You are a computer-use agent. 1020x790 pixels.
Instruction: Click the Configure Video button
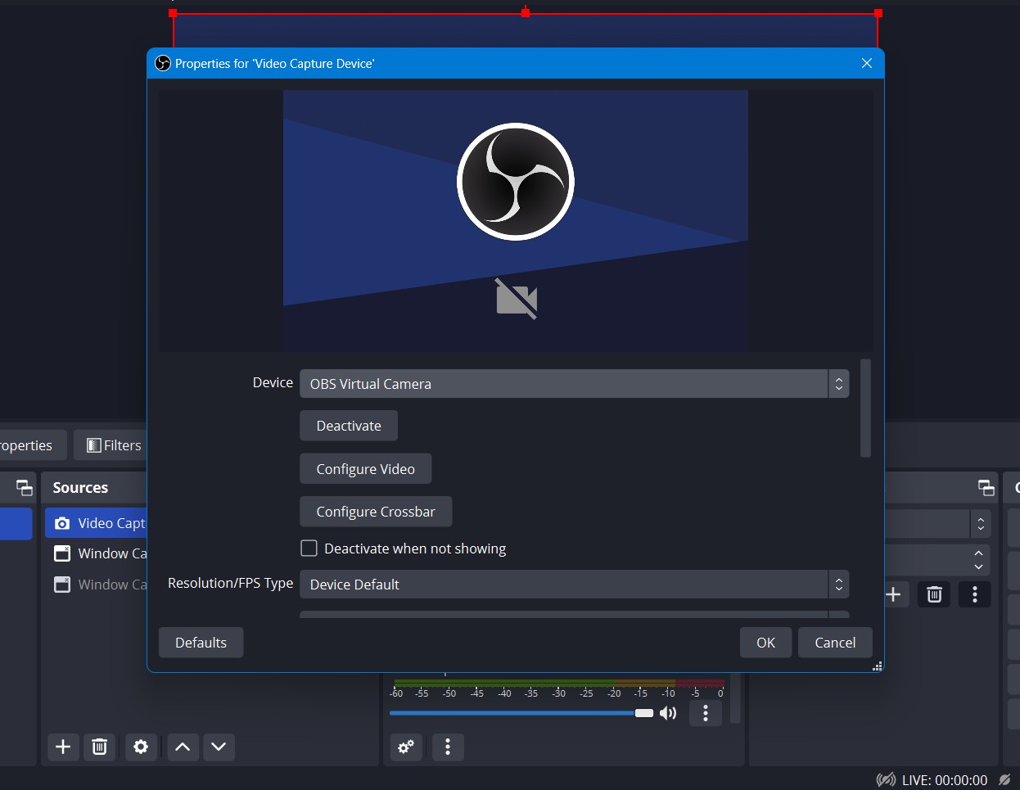point(365,468)
